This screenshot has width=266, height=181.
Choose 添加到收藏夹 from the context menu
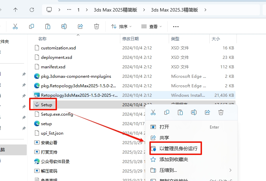[191, 159]
